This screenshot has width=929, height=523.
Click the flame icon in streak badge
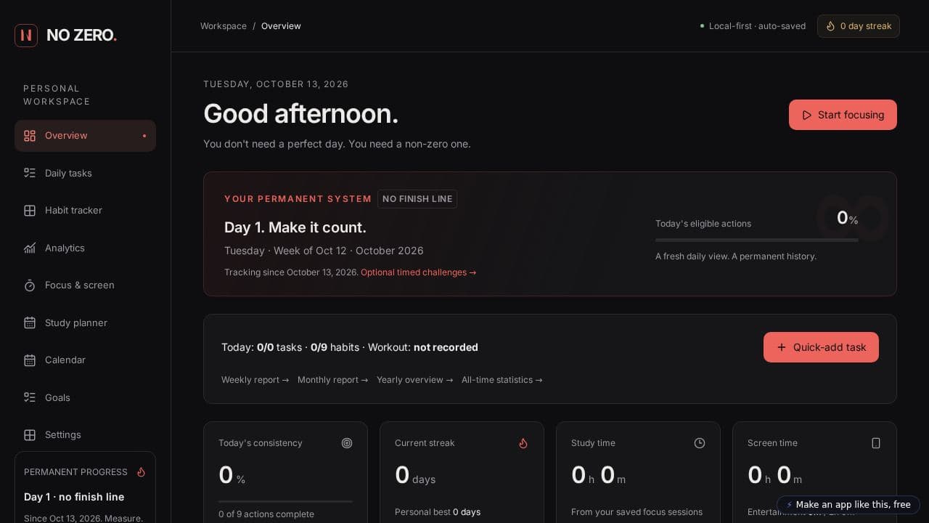[830, 26]
